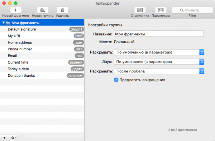This screenshot has width=215, height=141.
Task: Open the first Раскрывать dropdown
Action: pos(159,52)
